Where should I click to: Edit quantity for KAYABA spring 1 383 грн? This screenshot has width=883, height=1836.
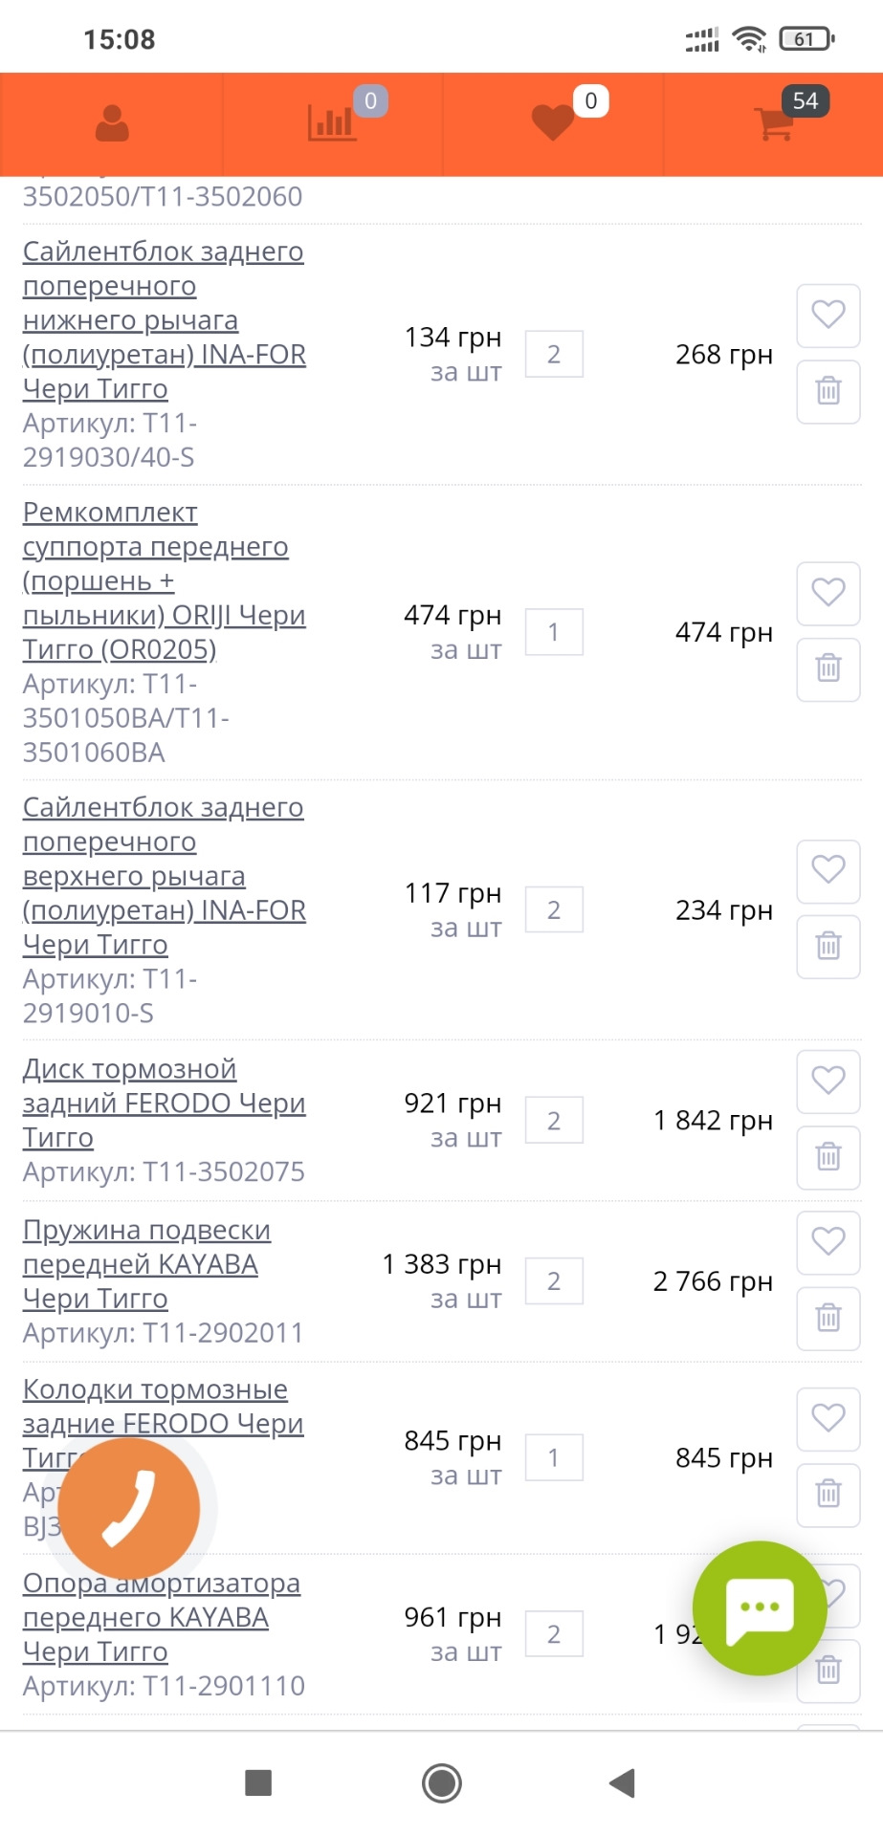554,1280
